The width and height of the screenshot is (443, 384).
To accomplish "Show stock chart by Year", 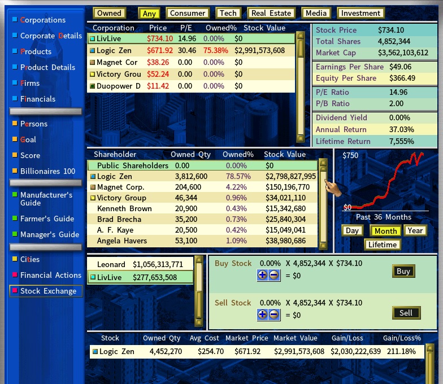I will click(415, 230).
